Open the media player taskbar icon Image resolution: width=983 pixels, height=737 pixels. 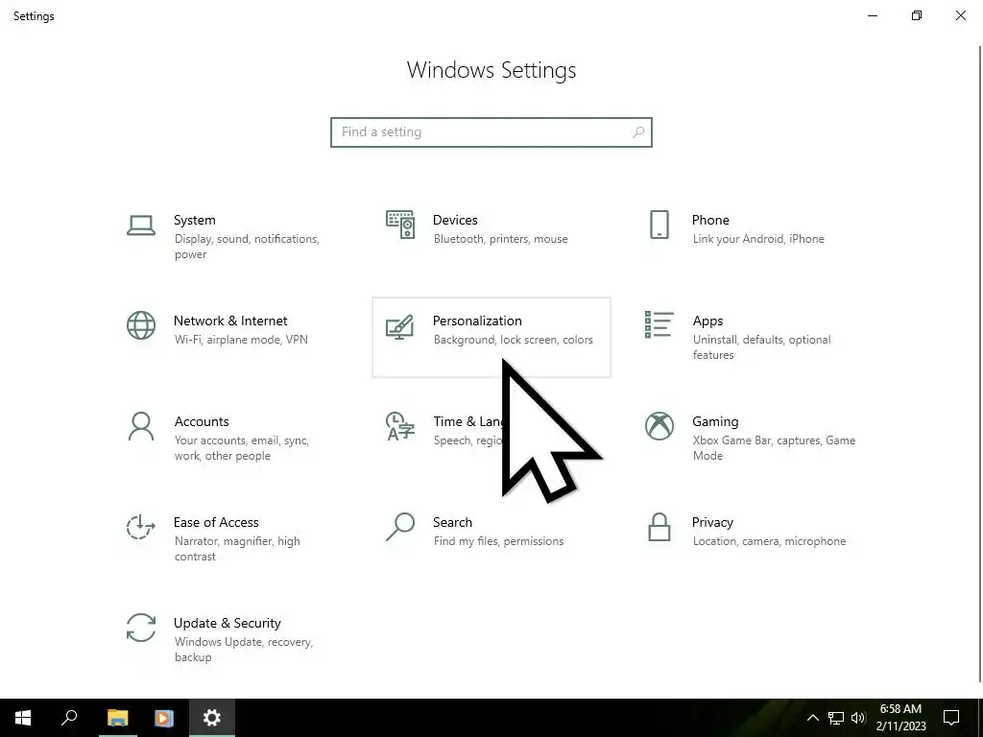[164, 718]
